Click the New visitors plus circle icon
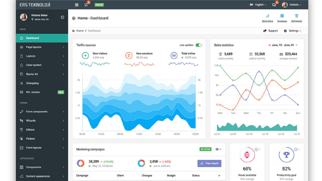Viewport: 322px width, 181px height. [85, 56]
